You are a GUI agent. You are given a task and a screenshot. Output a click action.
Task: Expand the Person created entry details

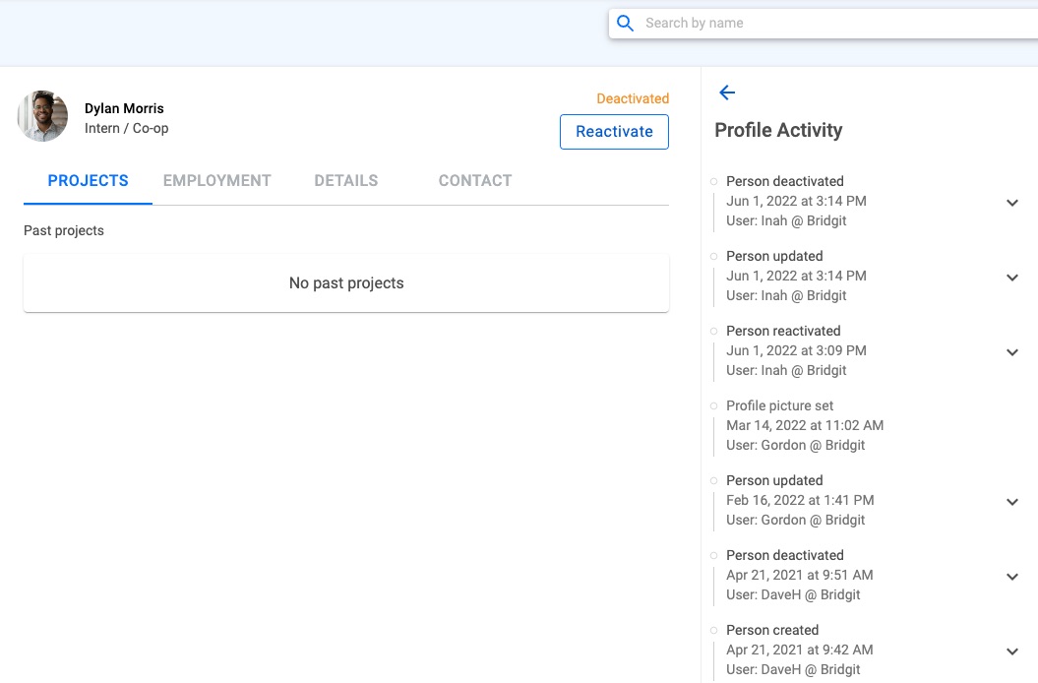(x=1012, y=652)
